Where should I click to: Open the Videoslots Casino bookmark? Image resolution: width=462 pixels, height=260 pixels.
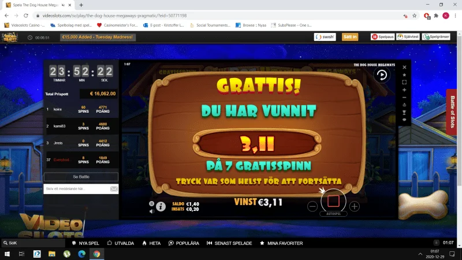click(x=24, y=25)
